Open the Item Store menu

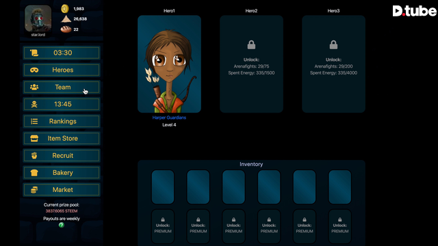pos(62,138)
